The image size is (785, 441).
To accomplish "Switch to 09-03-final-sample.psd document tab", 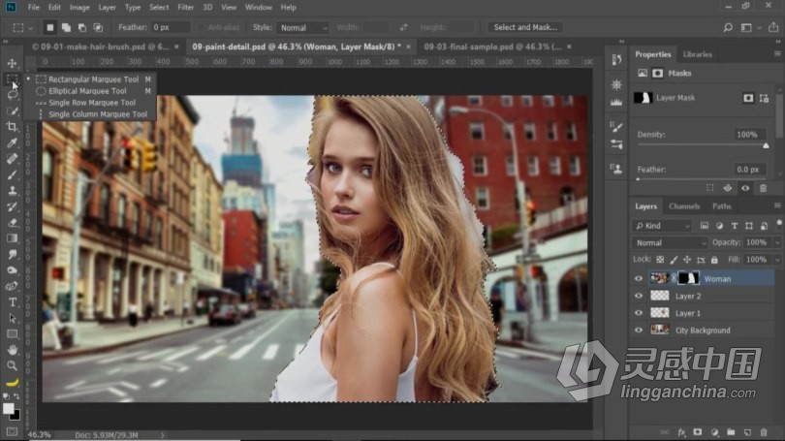I will tap(492, 47).
